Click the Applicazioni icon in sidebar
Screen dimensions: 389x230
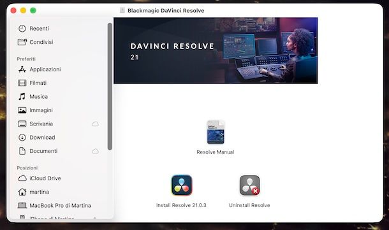tap(22, 69)
